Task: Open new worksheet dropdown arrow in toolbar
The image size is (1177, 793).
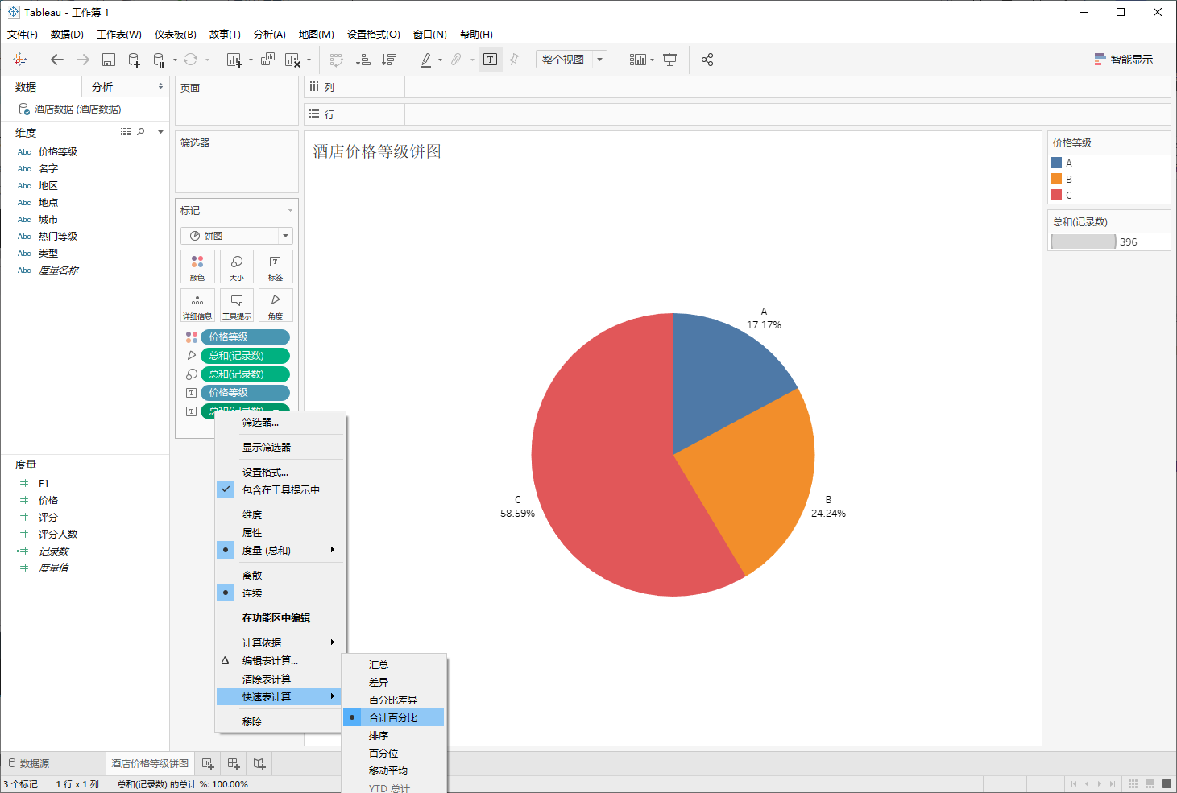Action: [251, 60]
